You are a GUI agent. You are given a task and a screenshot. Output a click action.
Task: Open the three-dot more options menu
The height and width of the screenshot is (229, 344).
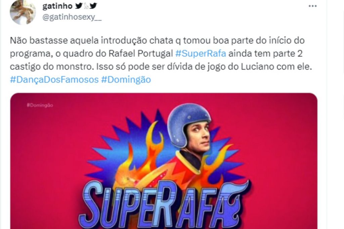pos(312,6)
